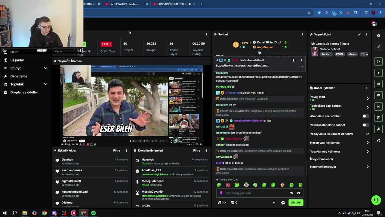Screen dimensions: 385x217
Task: Toggle Yalnızca ifadelerle sohbet switch
Action: pyautogui.click(x=365, y=125)
